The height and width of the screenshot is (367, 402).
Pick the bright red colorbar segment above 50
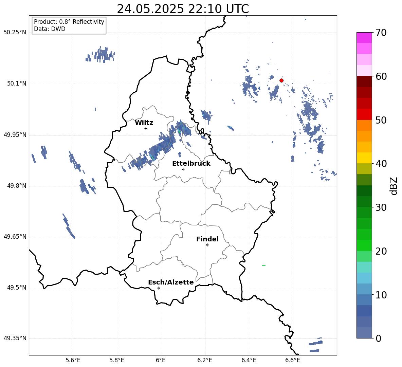coord(364,114)
